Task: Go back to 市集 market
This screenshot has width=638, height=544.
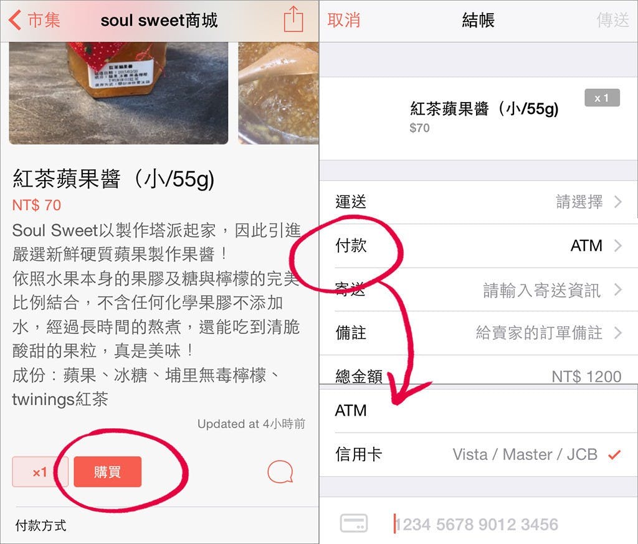Action: click(35, 20)
